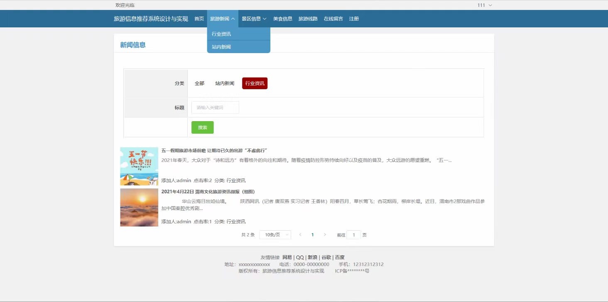Image resolution: width=608 pixels, height=302 pixels.
Task: Click the phone number 12312312312
Action: pos(368,264)
